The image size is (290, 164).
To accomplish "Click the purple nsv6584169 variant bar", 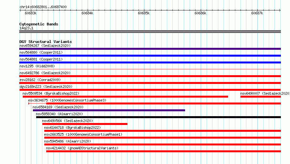I will point(109,110).
